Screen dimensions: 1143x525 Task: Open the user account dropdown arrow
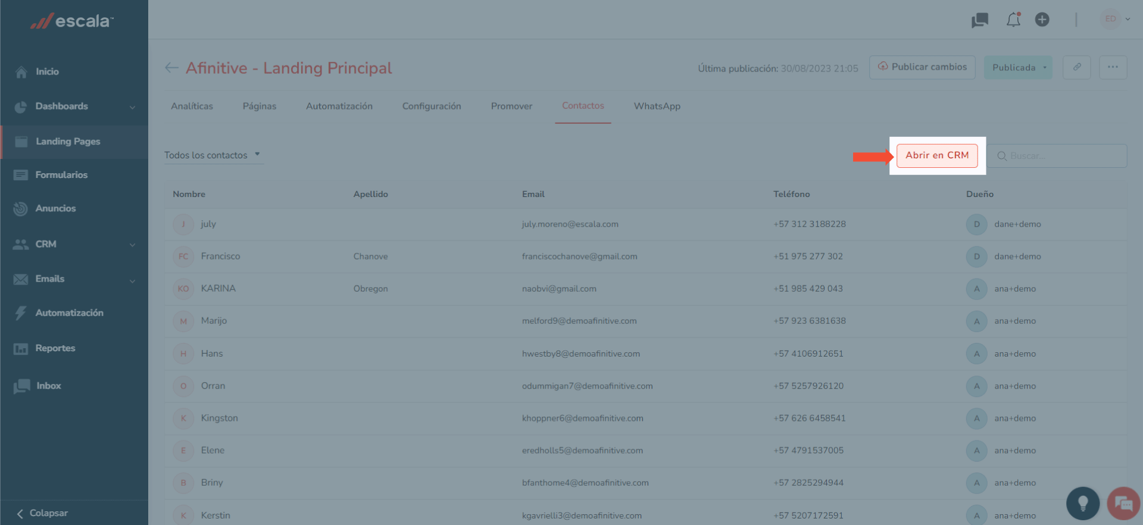tap(1128, 19)
